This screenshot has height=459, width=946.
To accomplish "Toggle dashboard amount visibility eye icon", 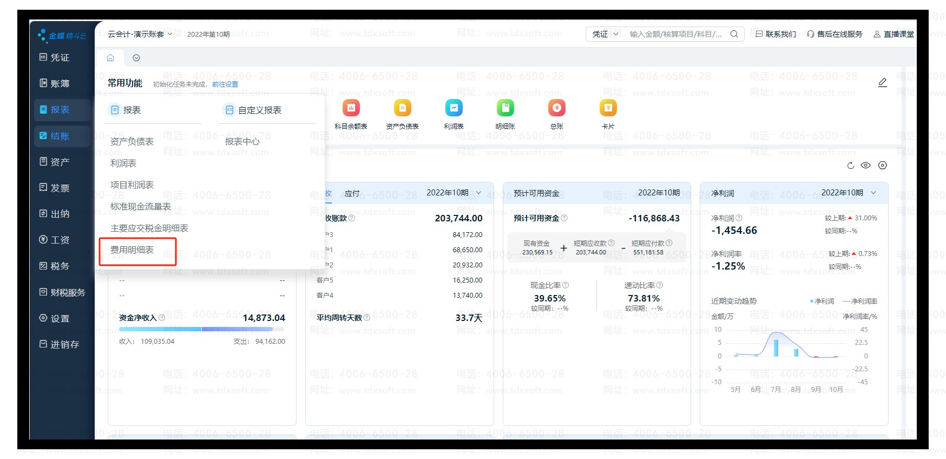I will (865, 166).
